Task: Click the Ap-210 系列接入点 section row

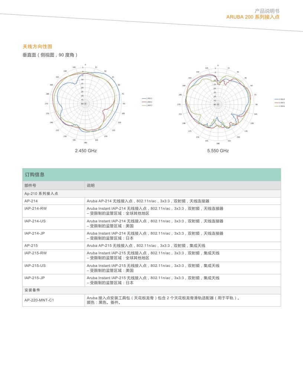Action: tap(41, 193)
